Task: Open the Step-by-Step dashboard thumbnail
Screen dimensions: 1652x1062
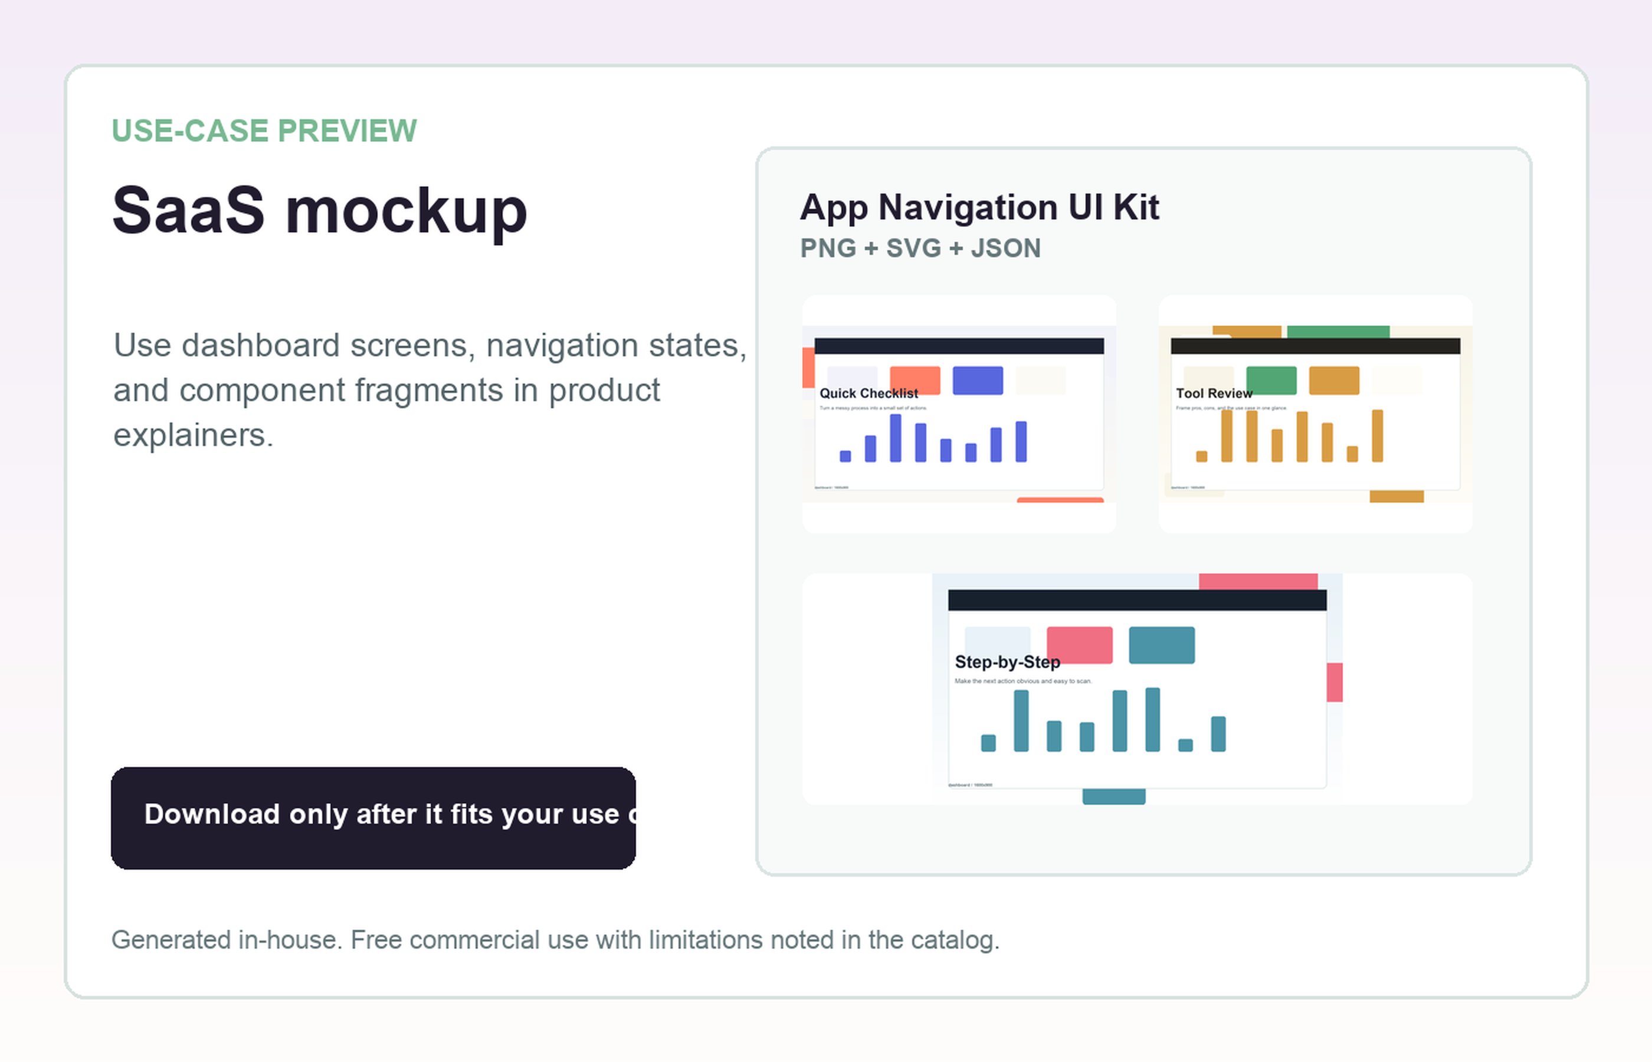Action: pos(1137,689)
